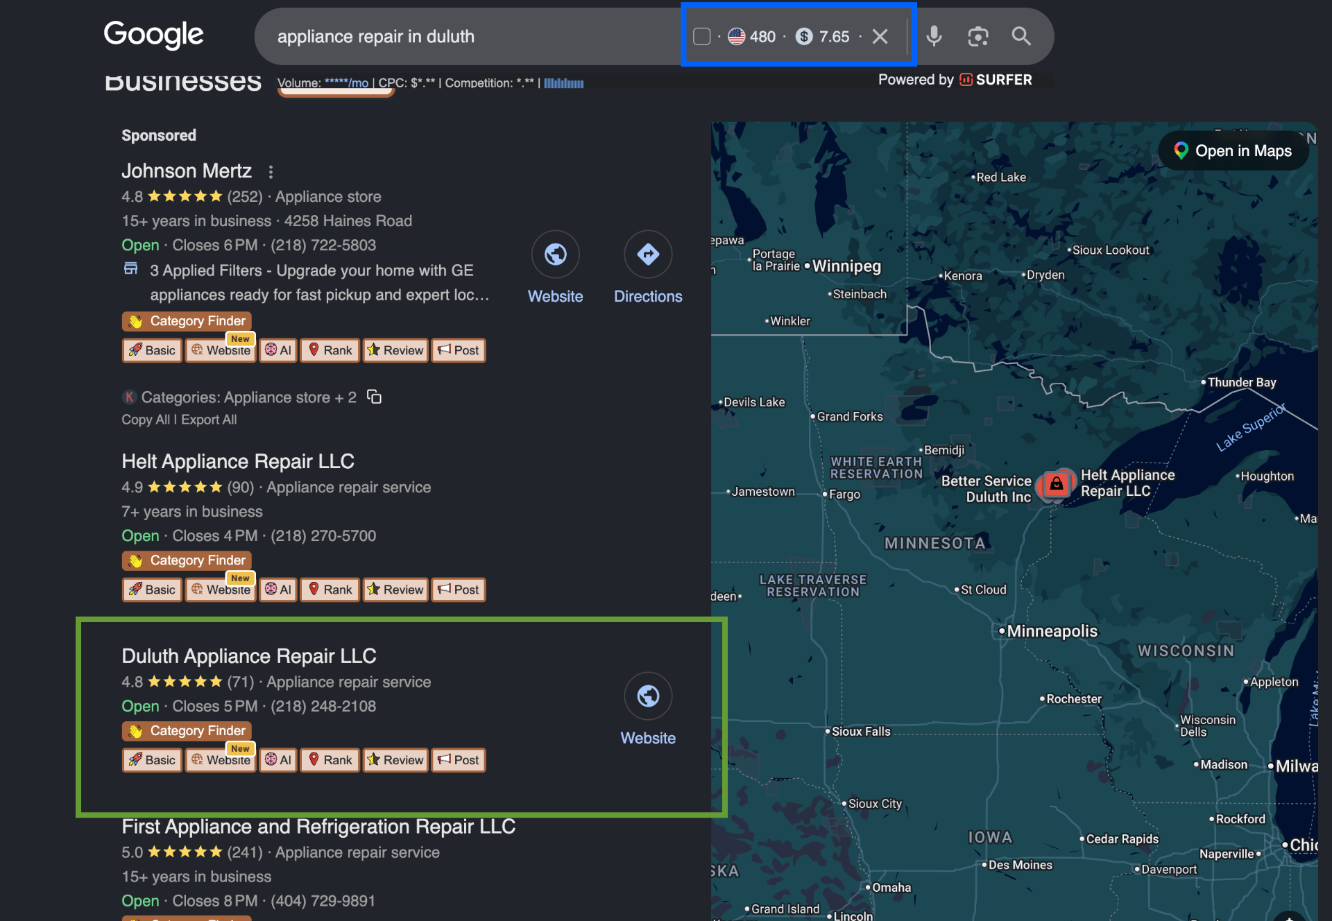
Task: Open Helt Appliance Repair LLC listing
Action: (x=238, y=461)
